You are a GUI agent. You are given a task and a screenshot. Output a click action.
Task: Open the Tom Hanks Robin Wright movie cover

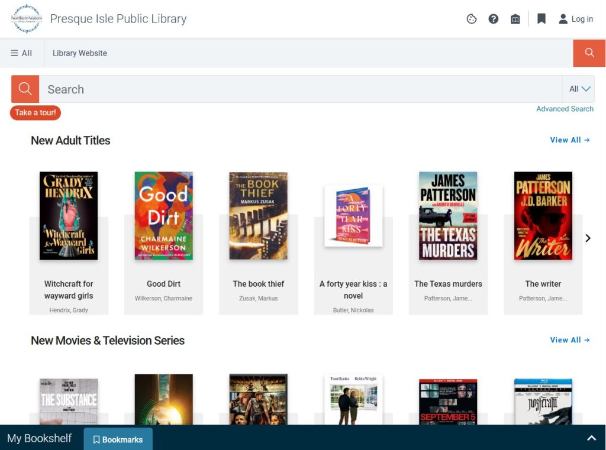coord(353,399)
